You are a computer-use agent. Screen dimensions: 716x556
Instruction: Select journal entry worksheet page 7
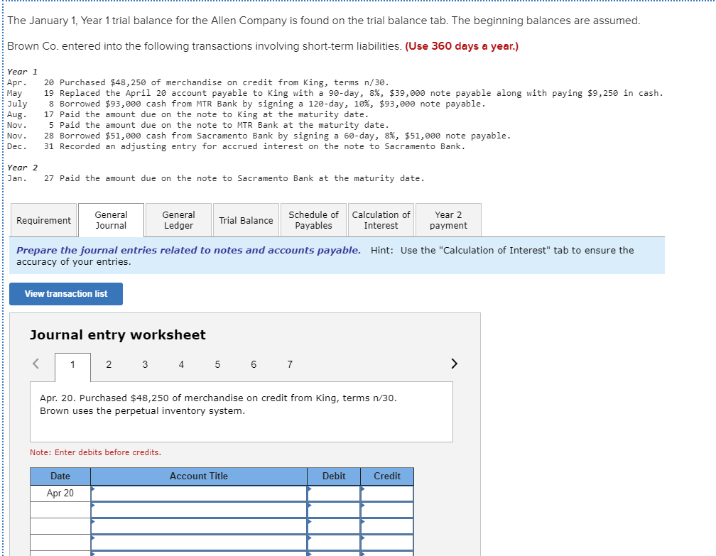(290, 364)
